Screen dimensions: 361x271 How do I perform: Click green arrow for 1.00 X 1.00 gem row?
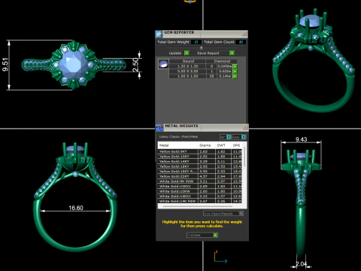(x=235, y=76)
